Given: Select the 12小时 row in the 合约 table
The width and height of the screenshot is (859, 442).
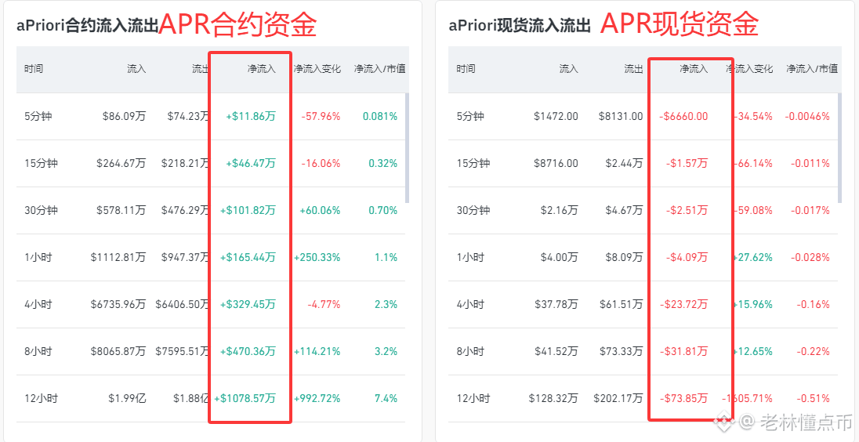Looking at the screenshot, I should (x=211, y=399).
